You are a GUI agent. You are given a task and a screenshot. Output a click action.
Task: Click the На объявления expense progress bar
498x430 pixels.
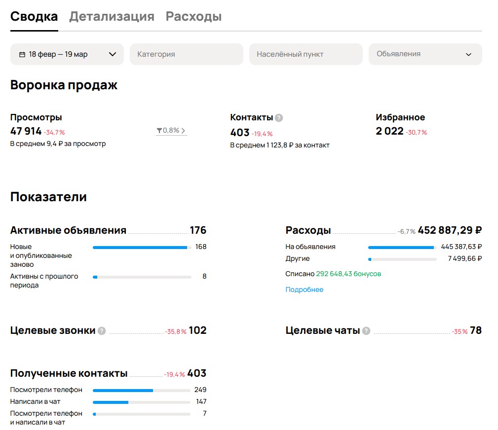coord(402,248)
